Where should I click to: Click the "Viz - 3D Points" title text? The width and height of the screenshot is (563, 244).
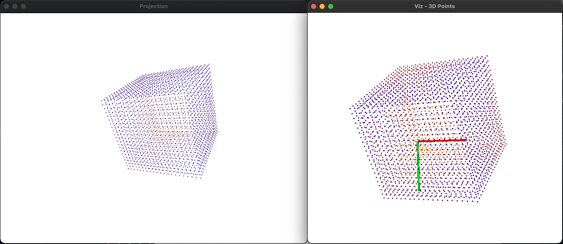[x=434, y=6]
